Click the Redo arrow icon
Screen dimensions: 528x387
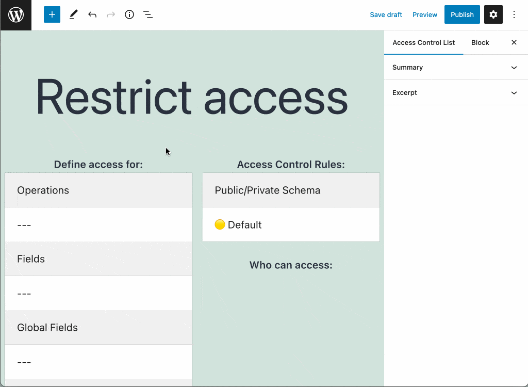coord(111,14)
